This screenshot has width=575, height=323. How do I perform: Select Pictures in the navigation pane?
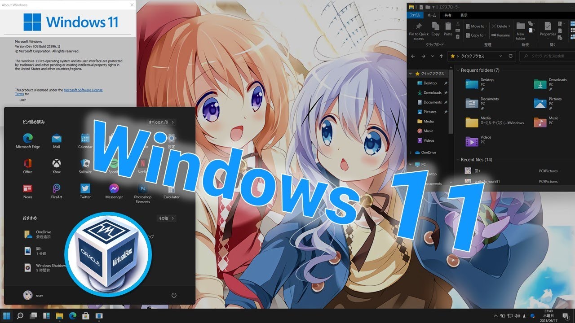tap(427, 112)
